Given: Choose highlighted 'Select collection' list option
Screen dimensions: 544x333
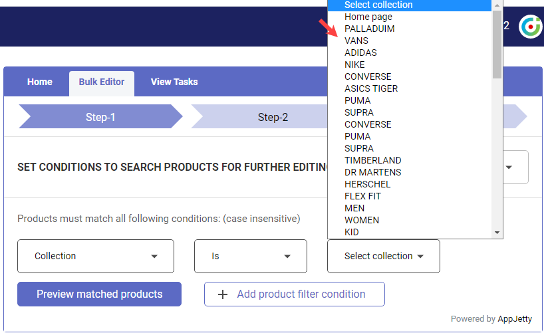Looking at the screenshot, I should [410, 5].
